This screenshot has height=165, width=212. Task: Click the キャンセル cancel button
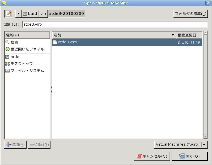click(x=152, y=156)
